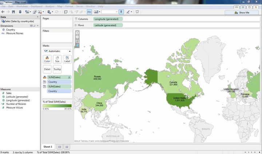Toggle the Show Mark Labels Abc button
The height and width of the screenshot is (154, 262).
tap(90, 12)
